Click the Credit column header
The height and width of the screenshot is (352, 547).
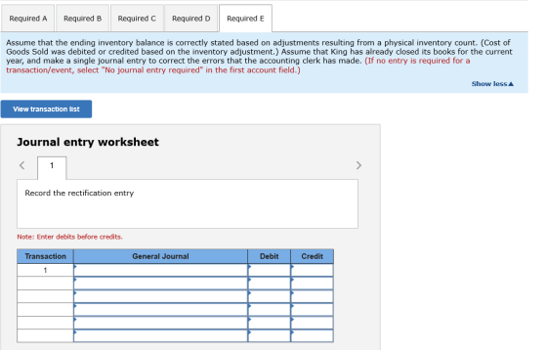[312, 256]
